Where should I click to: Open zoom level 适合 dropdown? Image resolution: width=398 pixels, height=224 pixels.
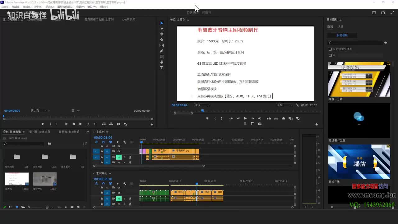tap(201, 105)
